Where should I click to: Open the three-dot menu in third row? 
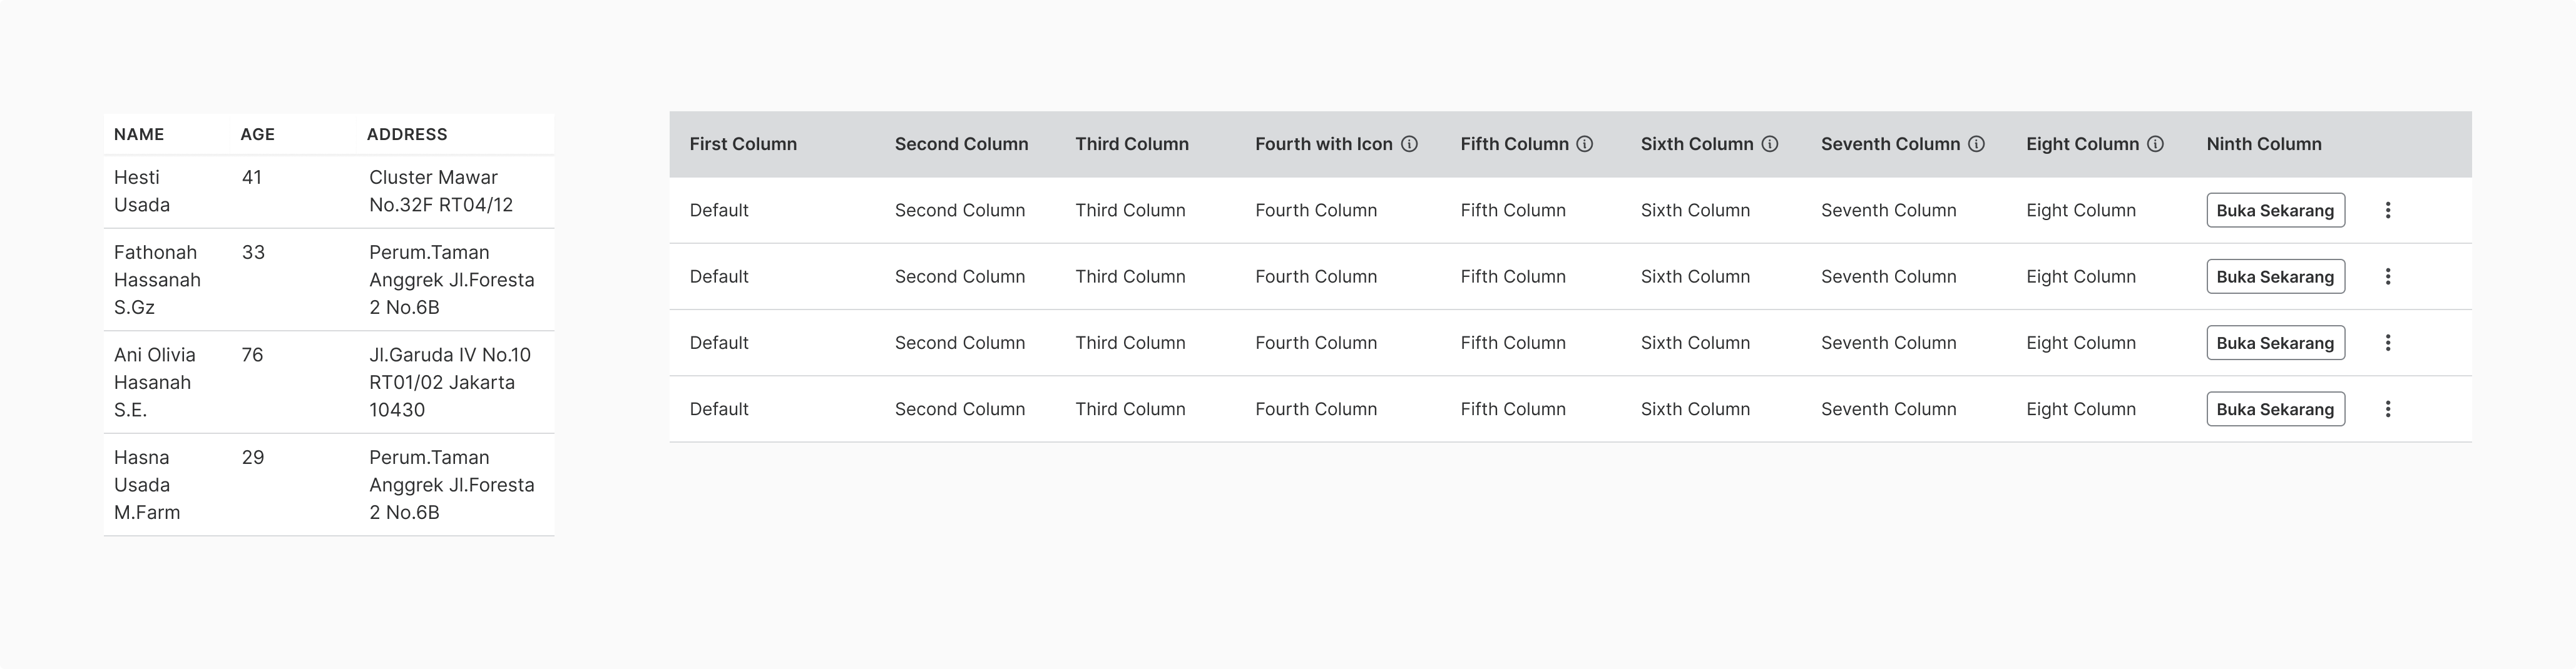pyautogui.click(x=2388, y=343)
